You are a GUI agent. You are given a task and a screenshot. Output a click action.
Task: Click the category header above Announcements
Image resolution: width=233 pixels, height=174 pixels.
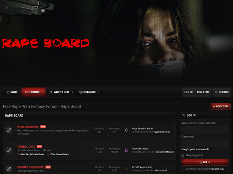(x=14, y=116)
